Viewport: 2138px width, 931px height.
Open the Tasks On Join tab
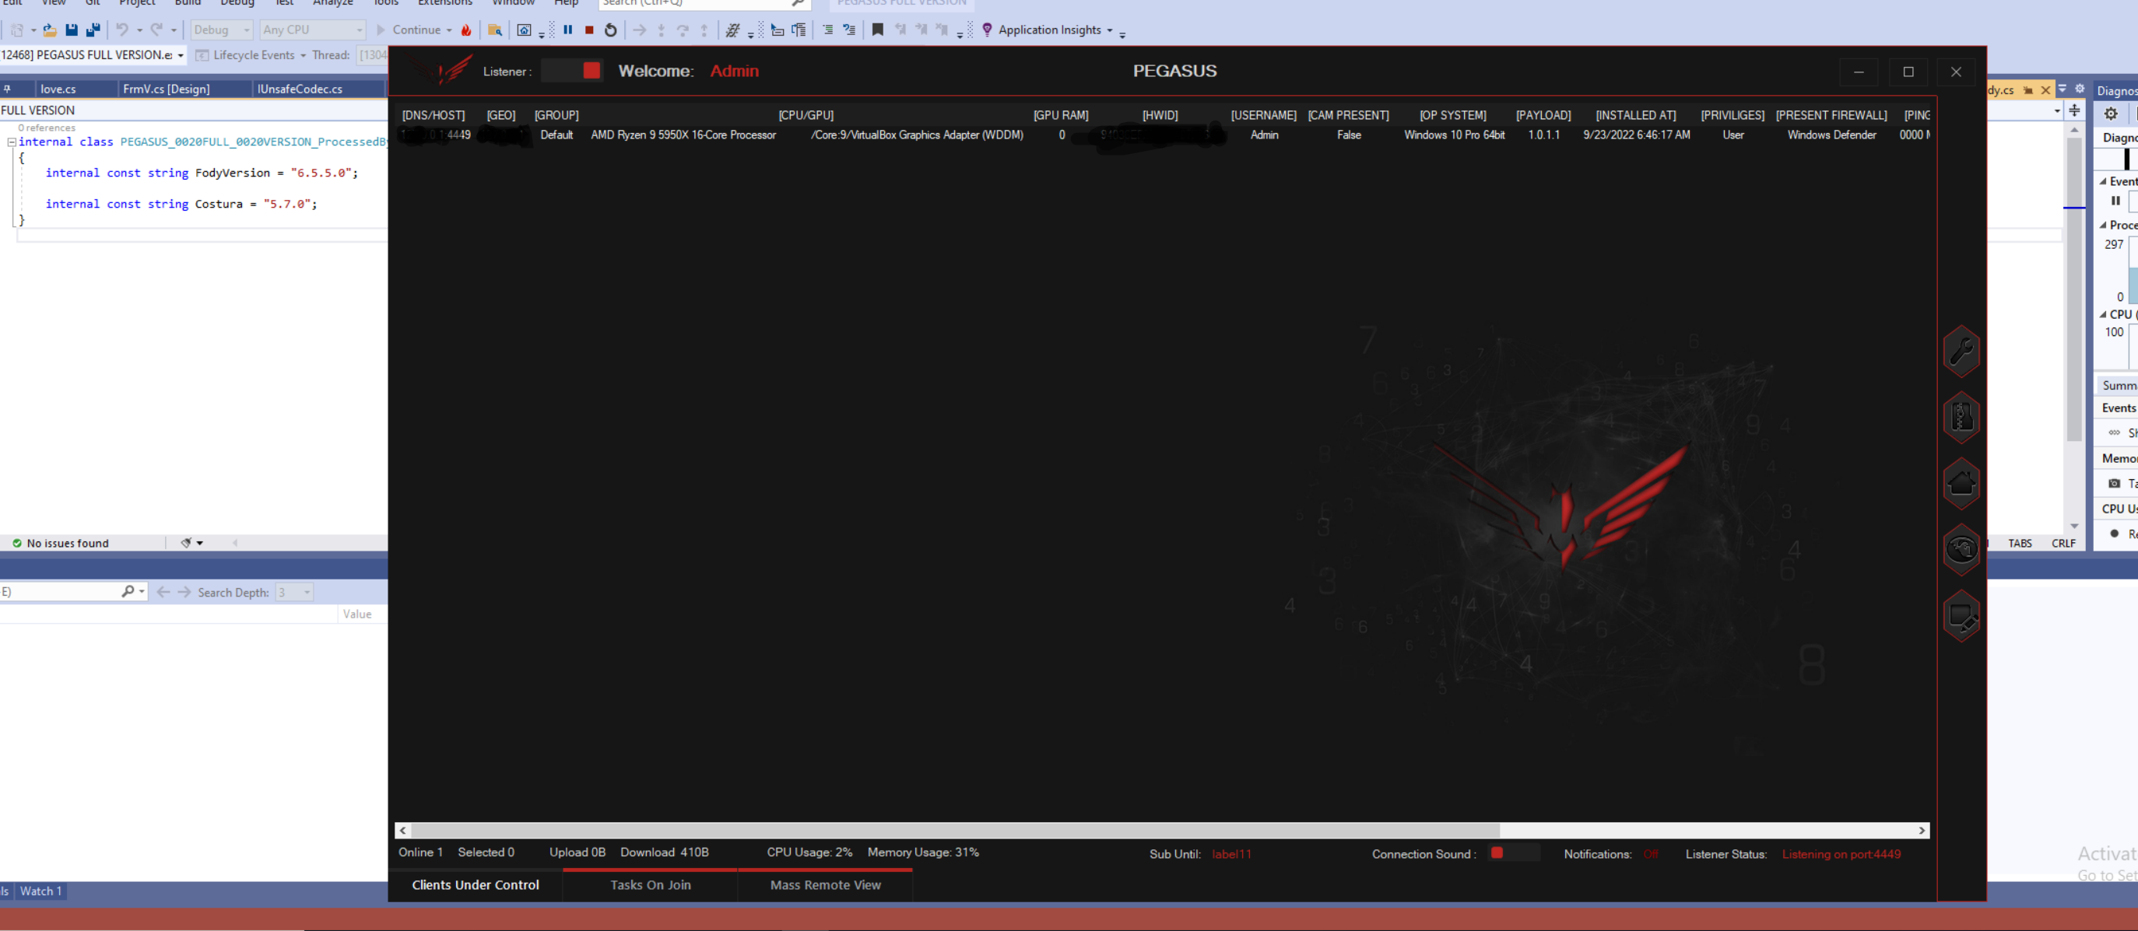coord(651,884)
